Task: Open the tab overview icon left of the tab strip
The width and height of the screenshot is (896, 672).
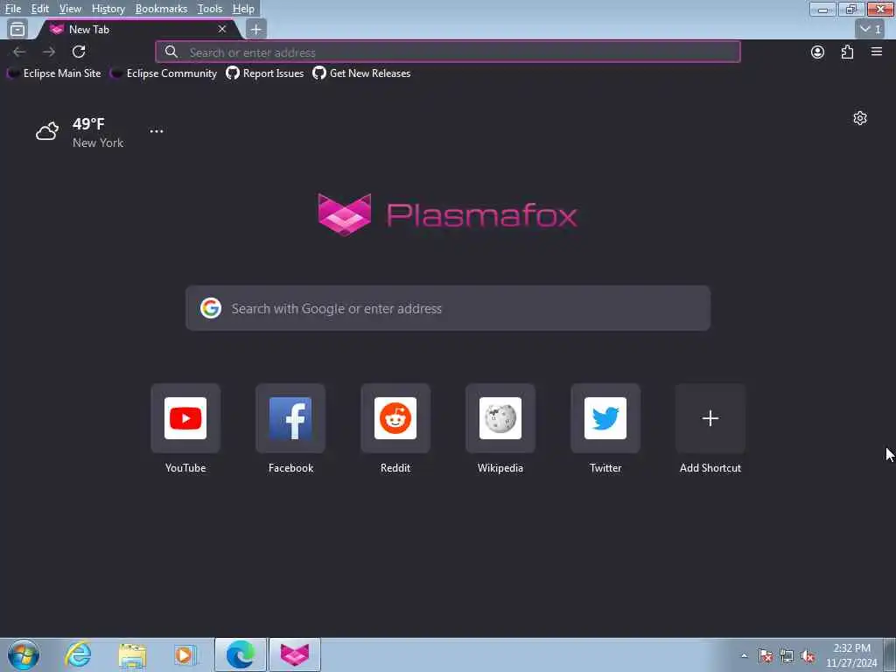Action: point(17,29)
